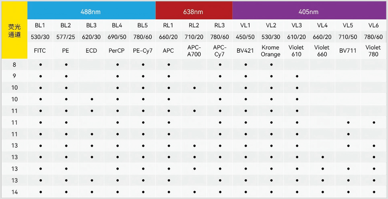Click the Violet 780 label
This screenshot has width=388, height=199.
[374, 51]
